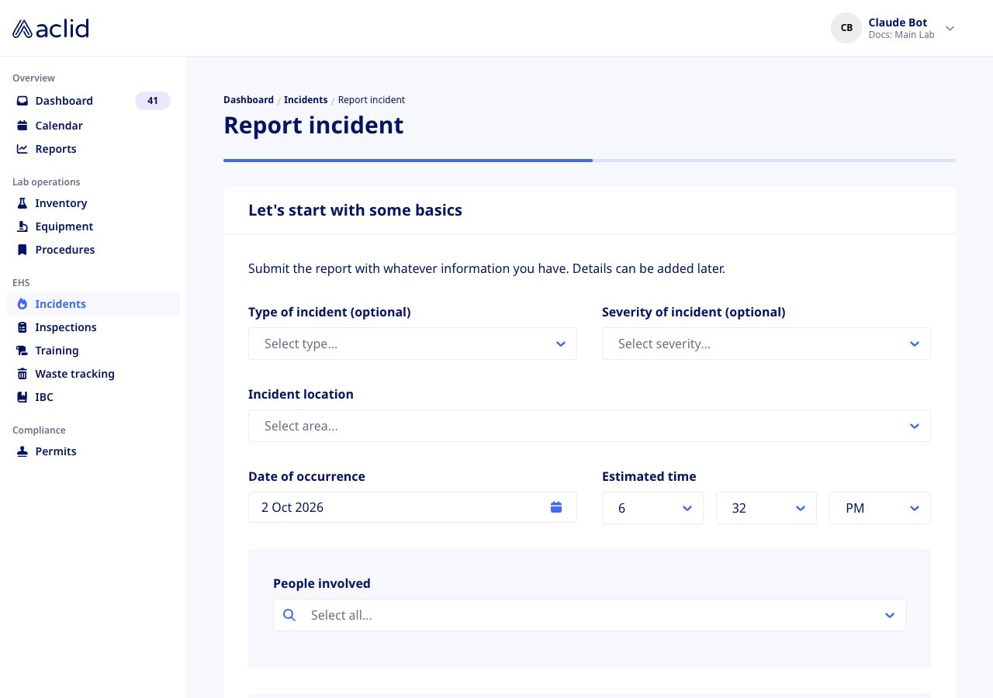
Task: Click the IBC icon in sidebar
Action: (x=22, y=397)
